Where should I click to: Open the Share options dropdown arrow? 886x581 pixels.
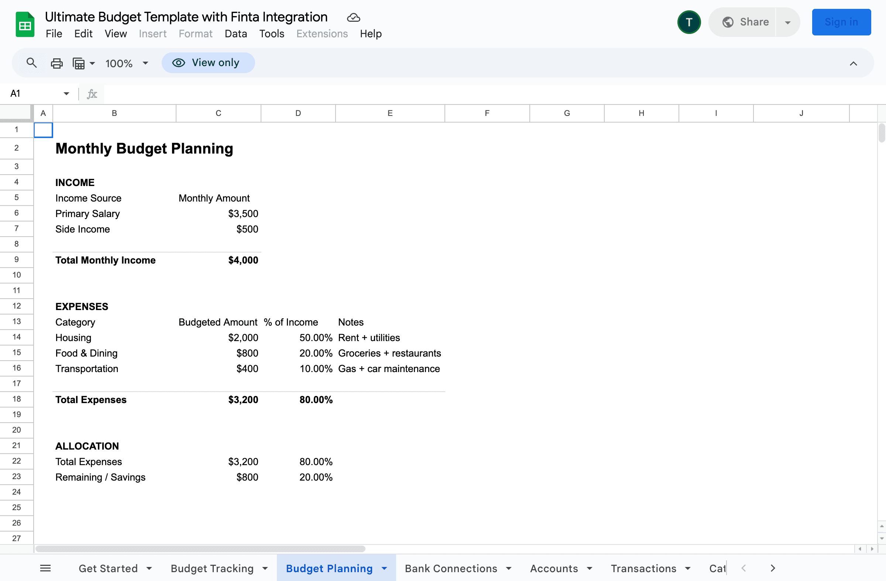click(x=787, y=22)
